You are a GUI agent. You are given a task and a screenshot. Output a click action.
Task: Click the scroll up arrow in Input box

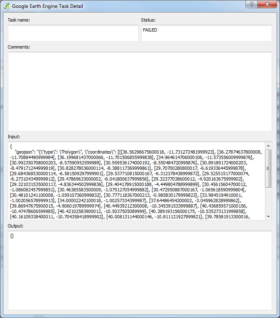click(x=268, y=145)
